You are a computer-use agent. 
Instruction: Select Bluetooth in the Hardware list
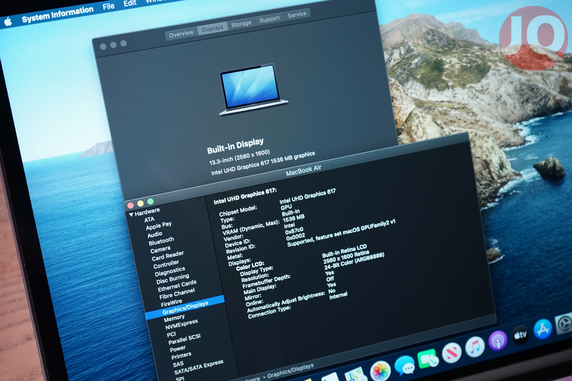(161, 241)
